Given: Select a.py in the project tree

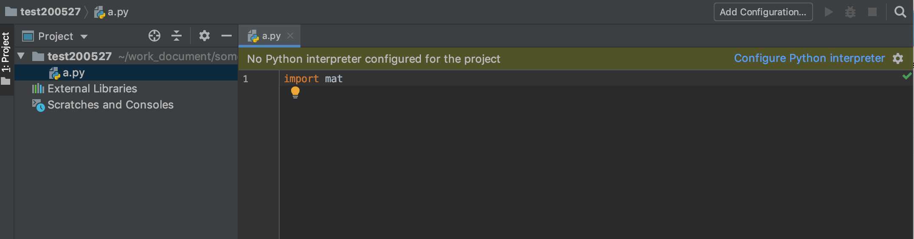Looking at the screenshot, I should [x=73, y=73].
